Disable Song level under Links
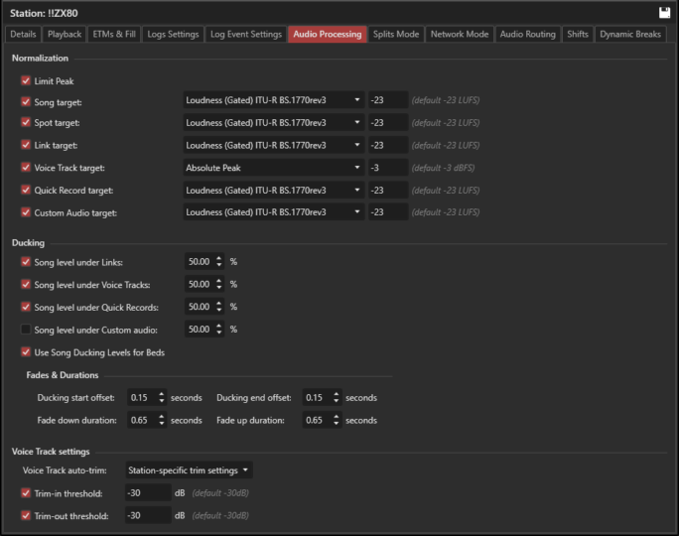 tap(26, 261)
